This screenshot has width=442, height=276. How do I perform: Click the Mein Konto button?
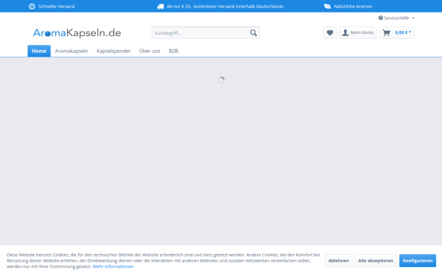(358, 32)
